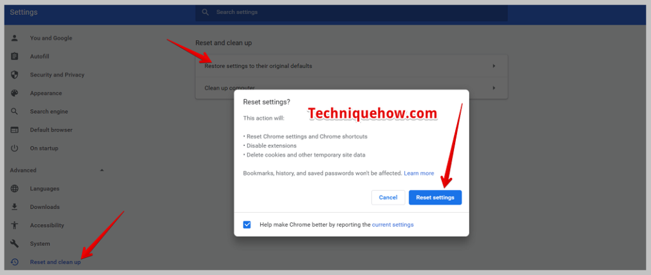
Task: Open Autofill settings page
Action: [39, 57]
